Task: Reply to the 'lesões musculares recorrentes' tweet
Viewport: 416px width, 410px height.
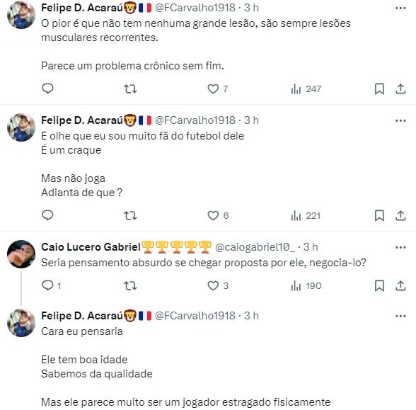Action: tap(48, 89)
